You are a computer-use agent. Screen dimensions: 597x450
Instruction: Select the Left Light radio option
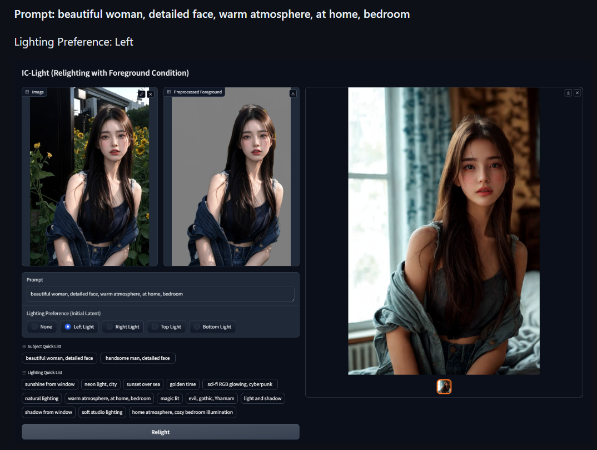tap(79, 327)
